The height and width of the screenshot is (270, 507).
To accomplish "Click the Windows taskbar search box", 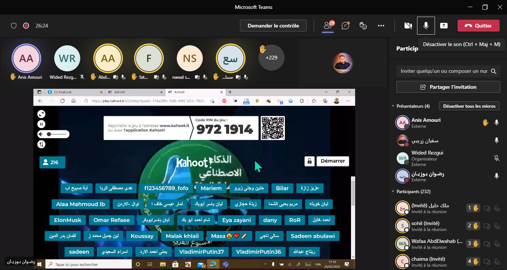I will (88, 264).
